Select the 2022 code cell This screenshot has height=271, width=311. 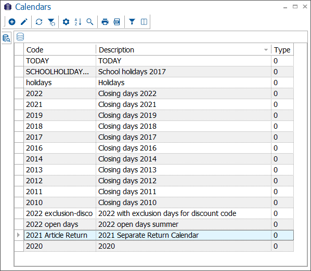click(60, 93)
